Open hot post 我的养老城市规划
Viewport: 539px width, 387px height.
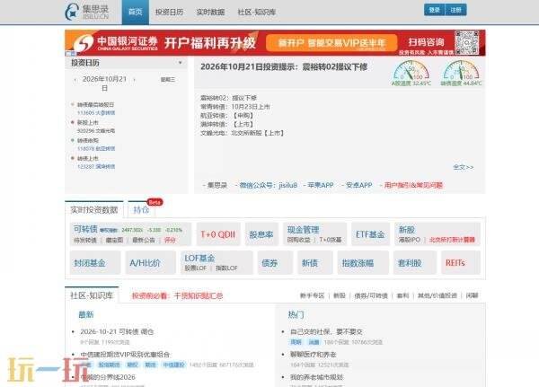[x=316, y=377]
